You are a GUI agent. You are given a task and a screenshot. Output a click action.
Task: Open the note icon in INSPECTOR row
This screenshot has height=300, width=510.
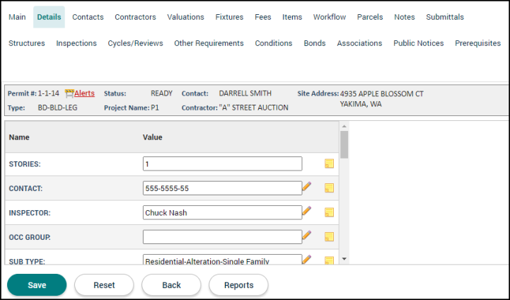(x=329, y=212)
